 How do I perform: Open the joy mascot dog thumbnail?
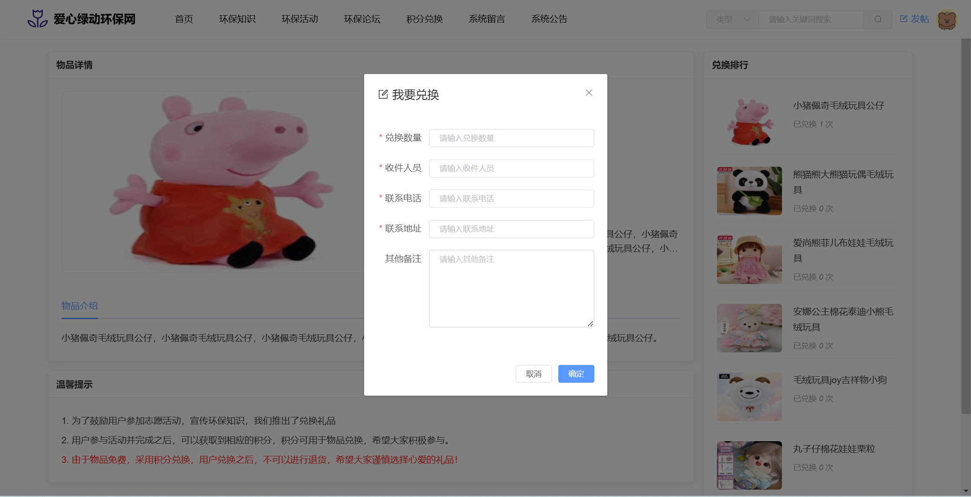[749, 397]
